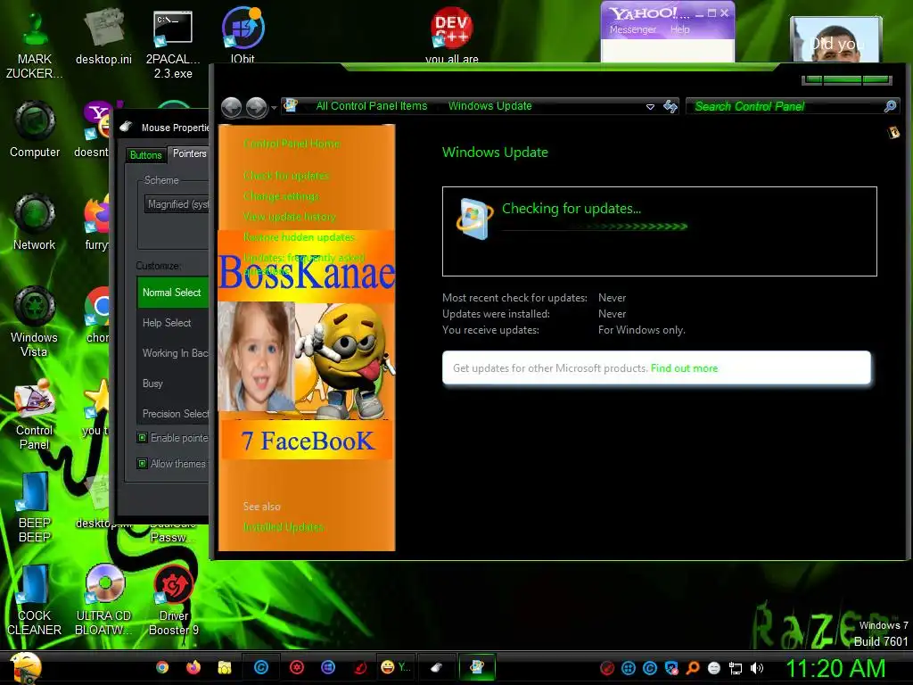
Task: Click the refresh icon in the address bar
Action: 670,106
